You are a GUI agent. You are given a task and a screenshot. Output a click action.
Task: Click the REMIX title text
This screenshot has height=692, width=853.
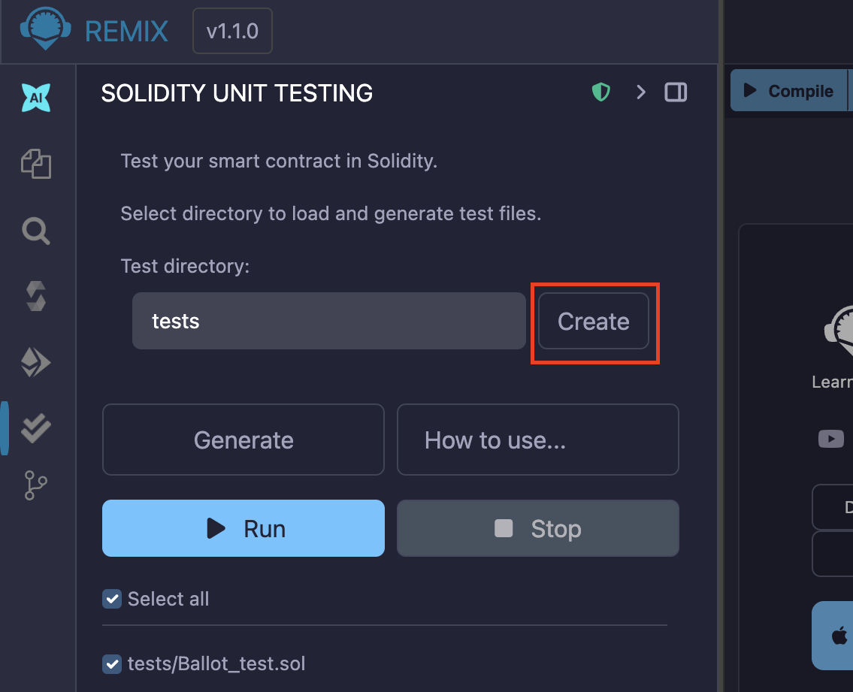[126, 32]
